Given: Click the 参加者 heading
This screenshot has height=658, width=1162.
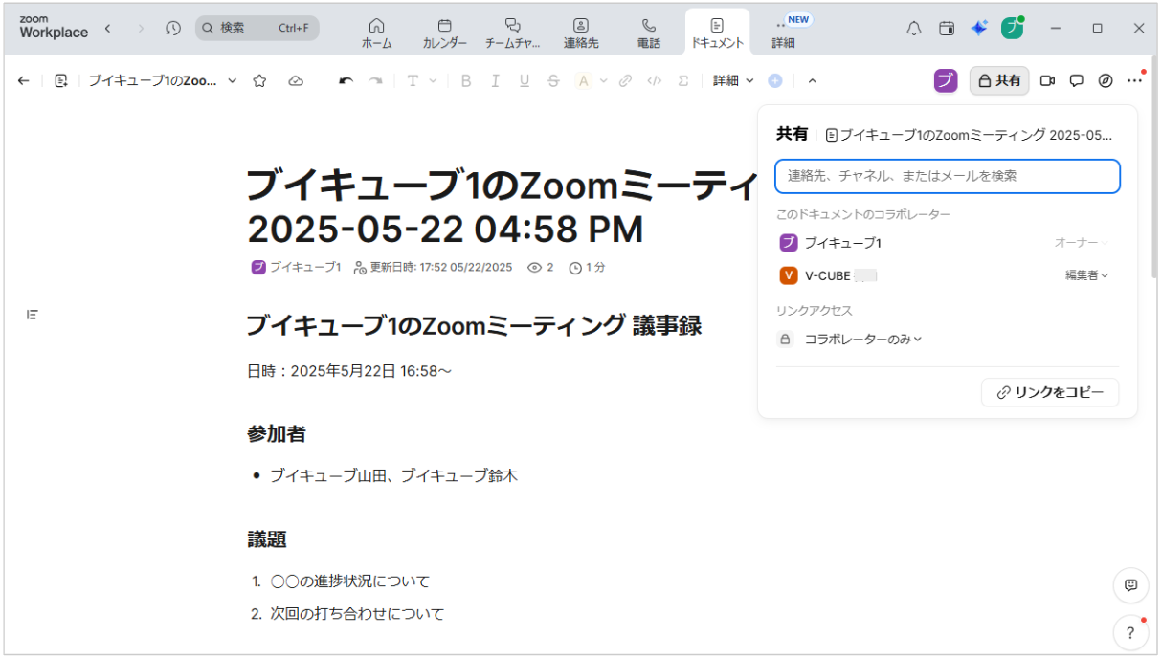Looking at the screenshot, I should coord(277,434).
